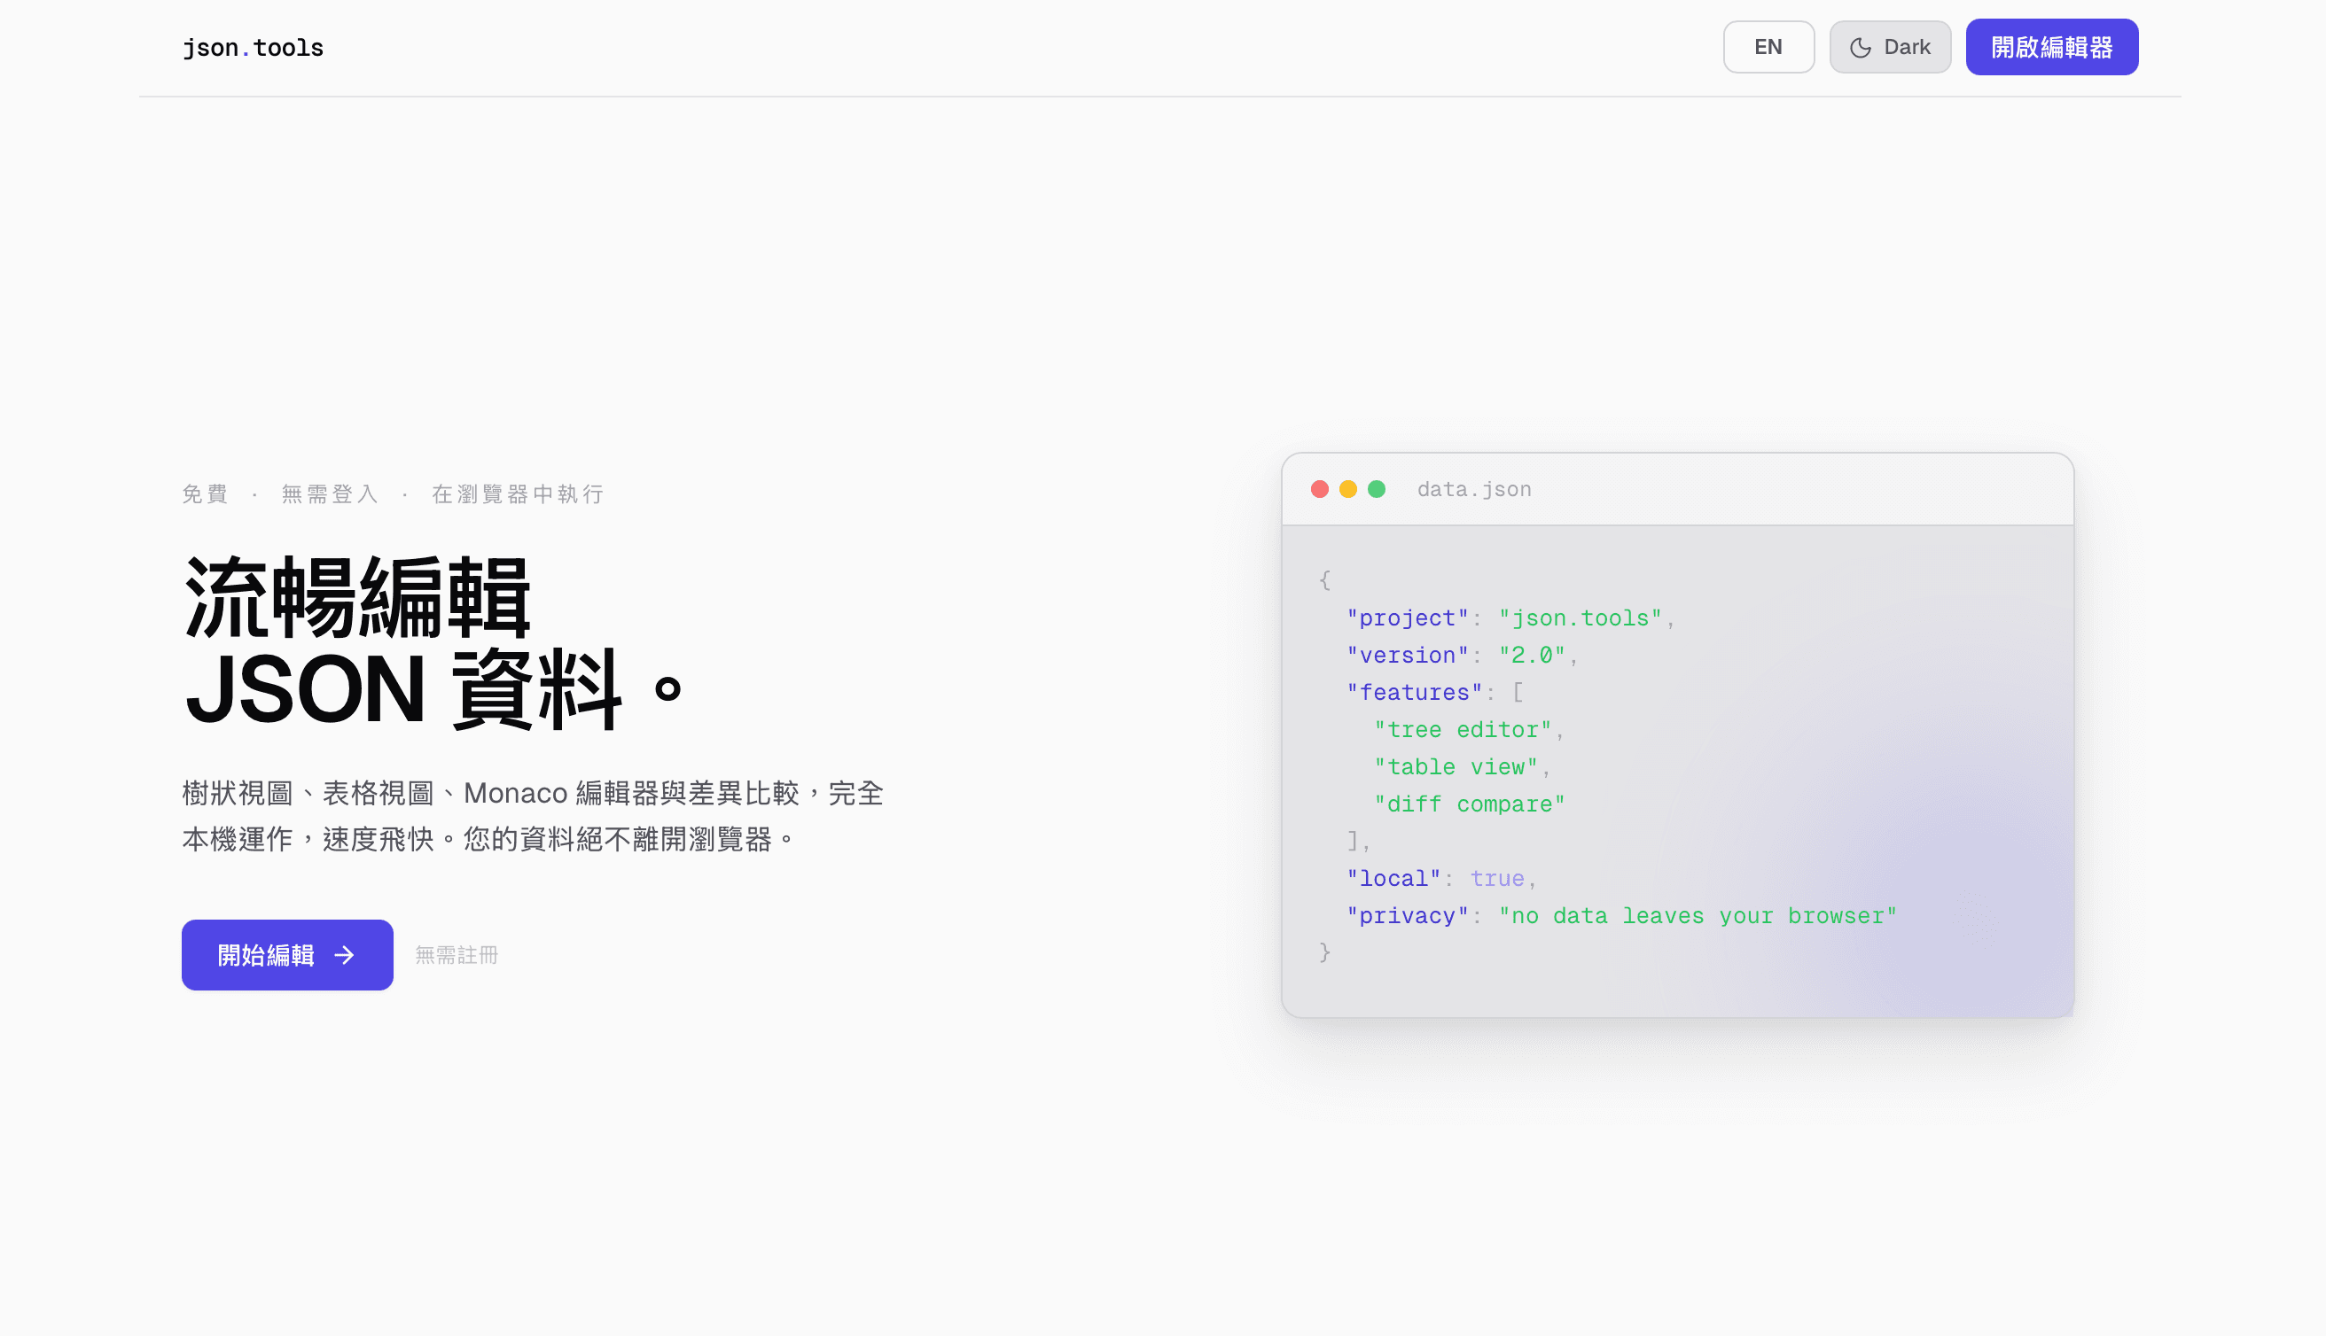The height and width of the screenshot is (1336, 2326).
Task: Click the "privacy" key
Action: pos(1407,916)
